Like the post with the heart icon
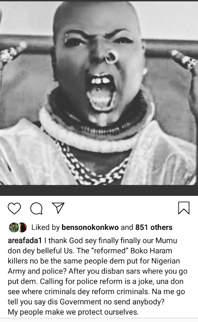This screenshot has height=322, width=198. [14, 208]
